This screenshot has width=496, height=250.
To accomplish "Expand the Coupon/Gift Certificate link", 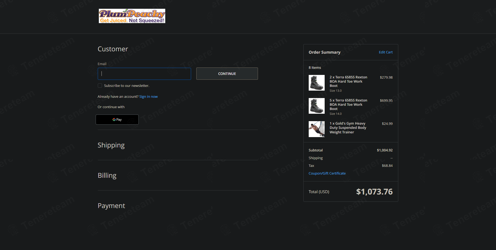I will pos(327,173).
